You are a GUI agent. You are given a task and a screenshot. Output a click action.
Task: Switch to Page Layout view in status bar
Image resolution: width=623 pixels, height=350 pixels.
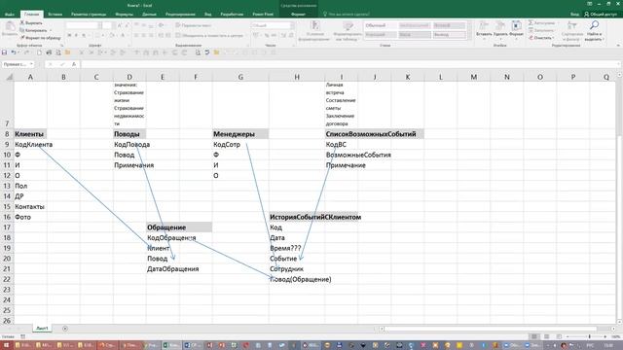pos(547,336)
